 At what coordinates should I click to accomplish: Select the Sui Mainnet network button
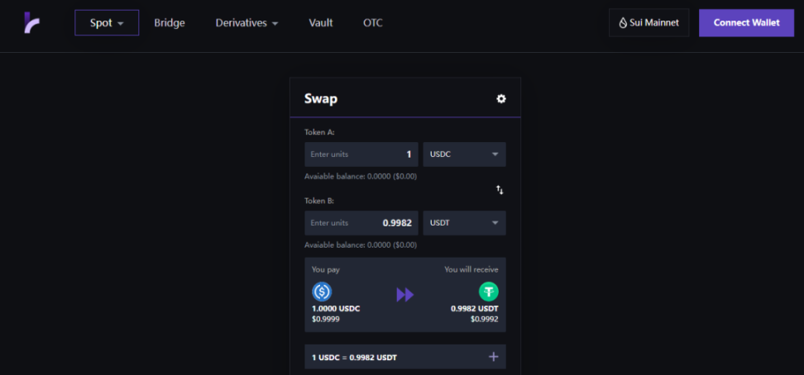(649, 23)
